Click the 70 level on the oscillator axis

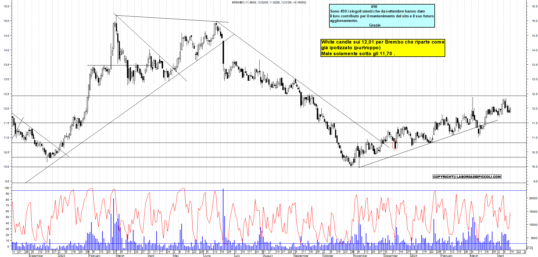tap(7, 205)
